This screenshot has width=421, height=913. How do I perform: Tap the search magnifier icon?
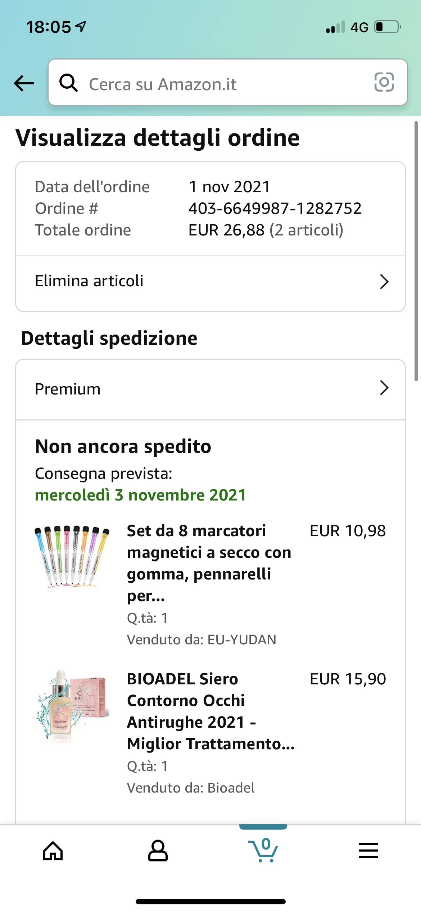tap(68, 83)
